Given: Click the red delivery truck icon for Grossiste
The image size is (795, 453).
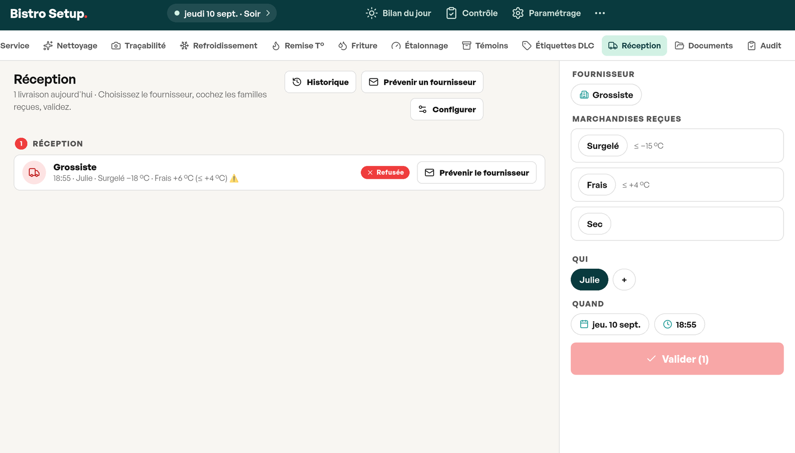Looking at the screenshot, I should point(34,173).
